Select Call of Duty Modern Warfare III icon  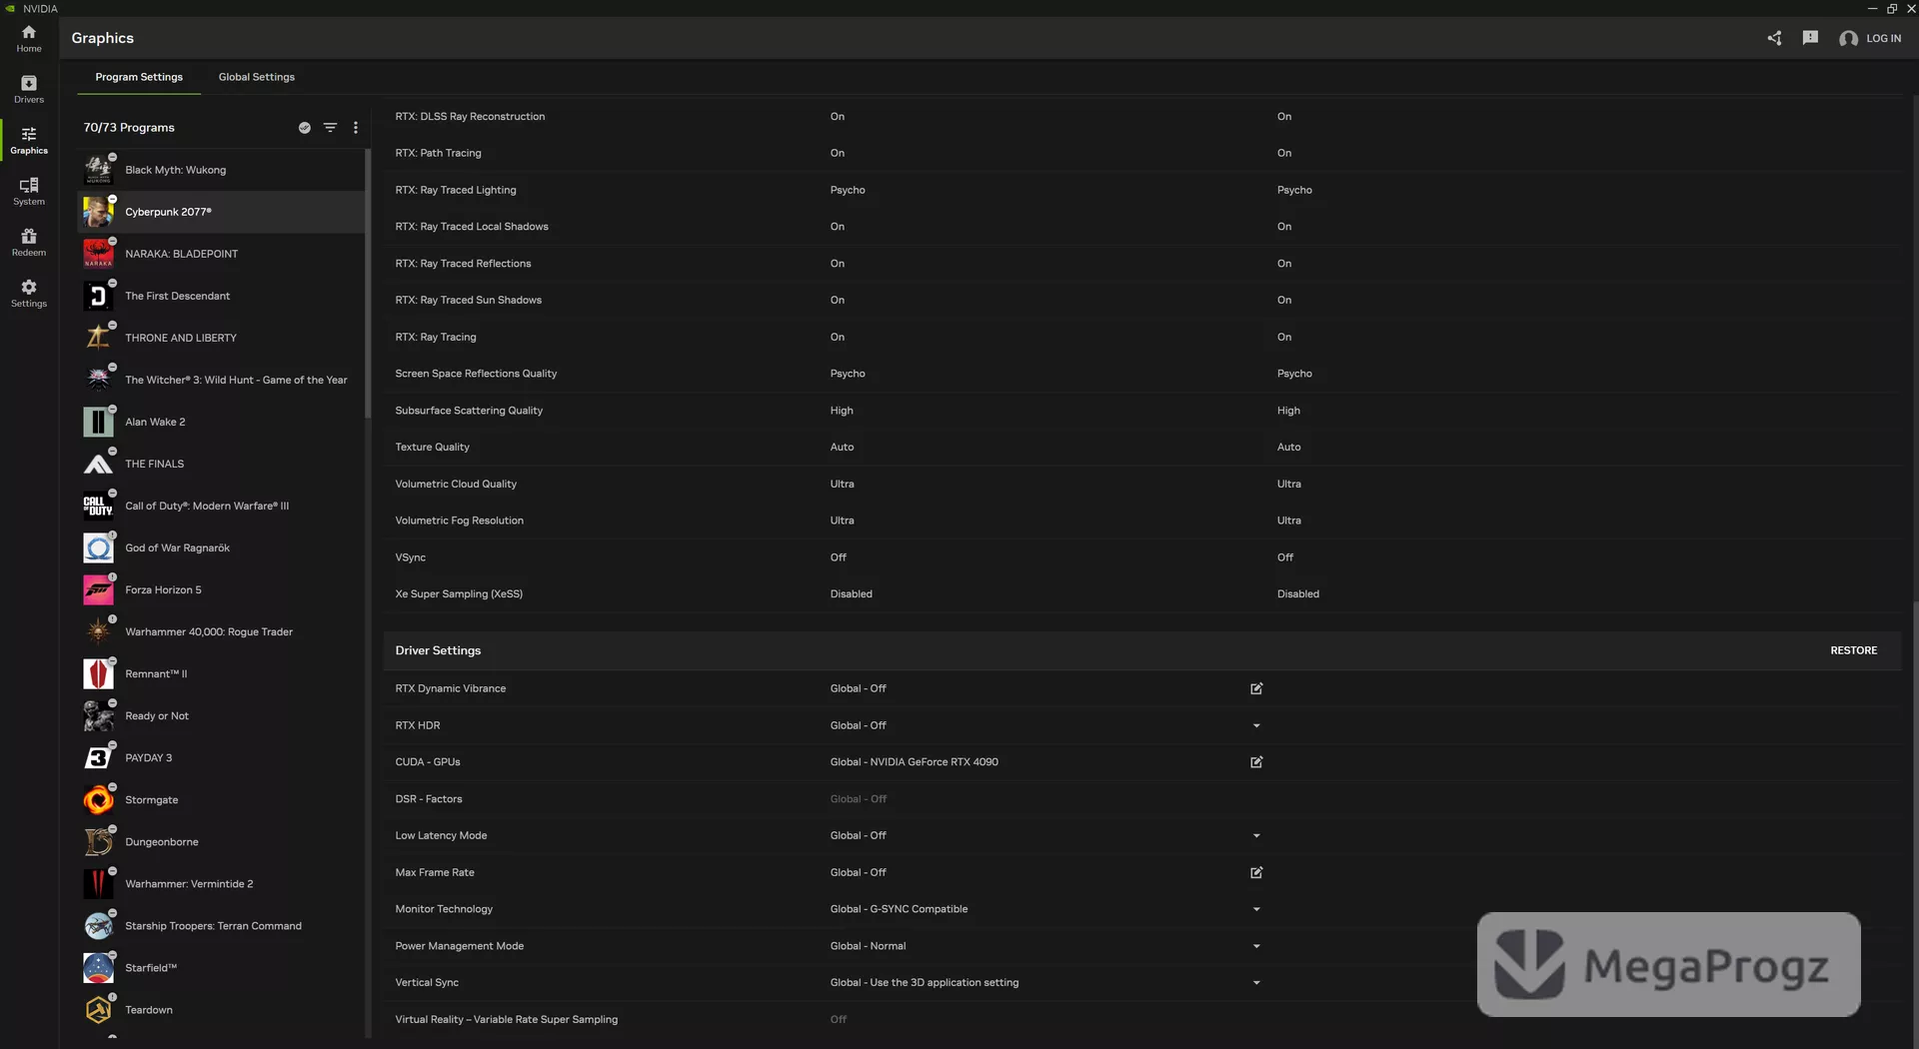tap(98, 506)
